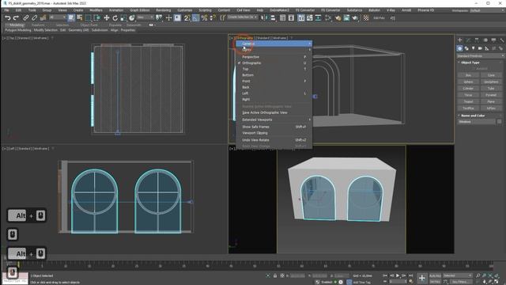The width and height of the screenshot is (506, 285).
Task: Expand the Extended Viewports submenu
Action: pyautogui.click(x=274, y=120)
